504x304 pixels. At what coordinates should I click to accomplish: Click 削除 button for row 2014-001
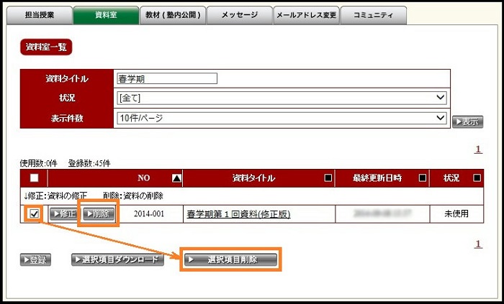97,213
